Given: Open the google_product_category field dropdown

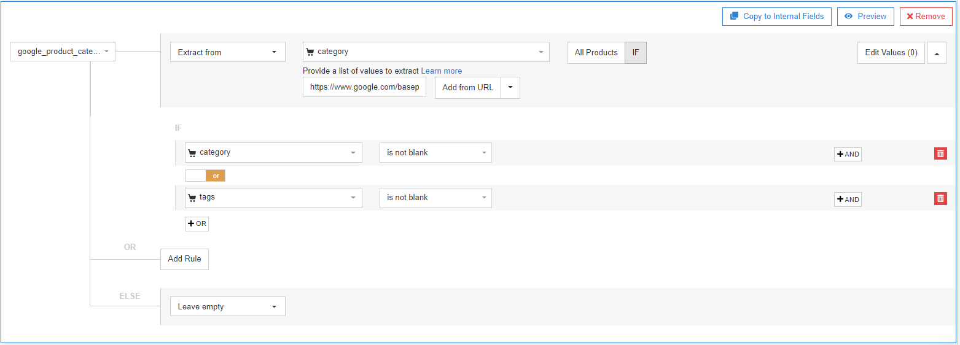Looking at the screenshot, I should (x=63, y=52).
